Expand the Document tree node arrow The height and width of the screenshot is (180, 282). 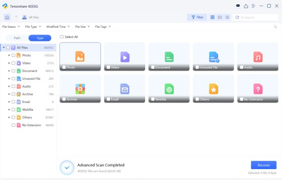[9, 71]
